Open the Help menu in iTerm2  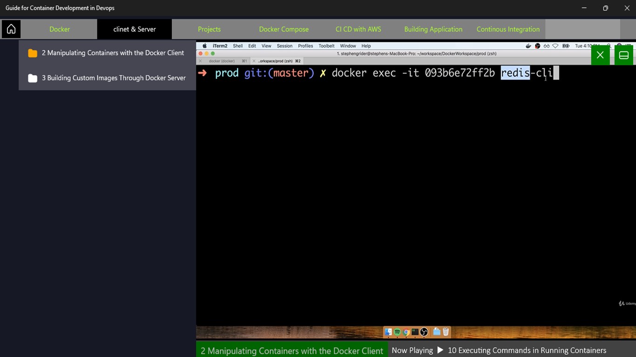point(366,46)
